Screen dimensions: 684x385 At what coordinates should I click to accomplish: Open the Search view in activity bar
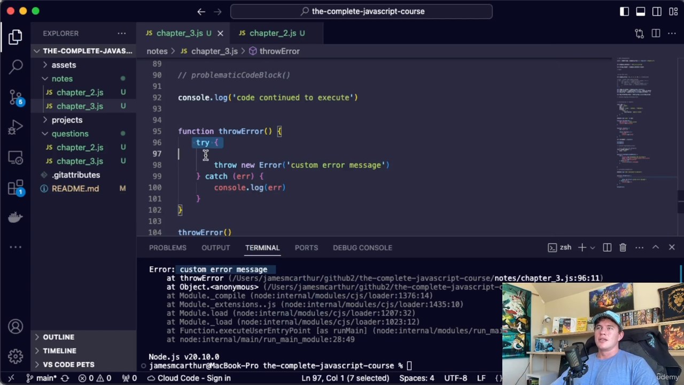tap(15, 66)
